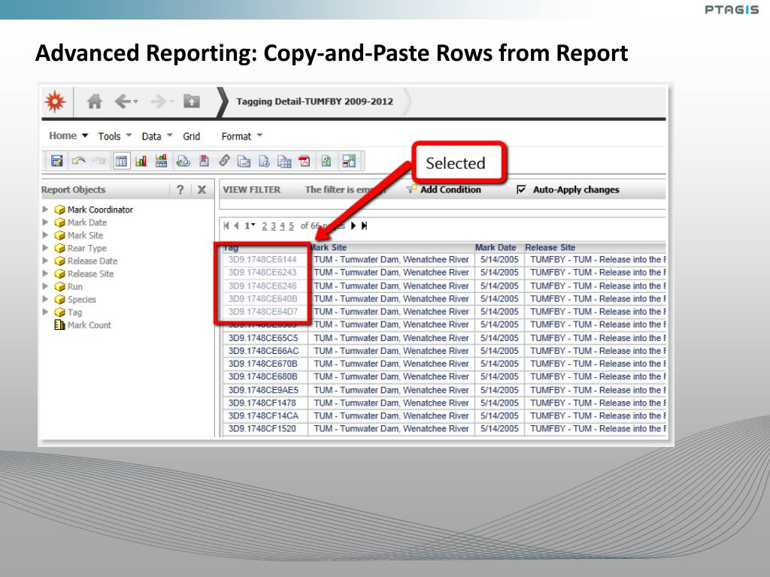This screenshot has height=577, width=770.
Task: Switch to Grid view toolbar icon
Action: point(121,161)
